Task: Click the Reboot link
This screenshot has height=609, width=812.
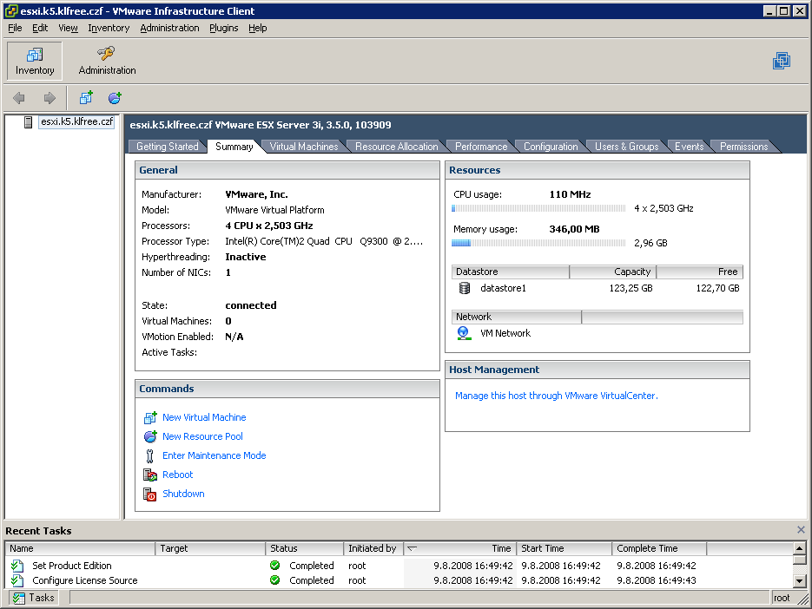Action: tap(178, 475)
